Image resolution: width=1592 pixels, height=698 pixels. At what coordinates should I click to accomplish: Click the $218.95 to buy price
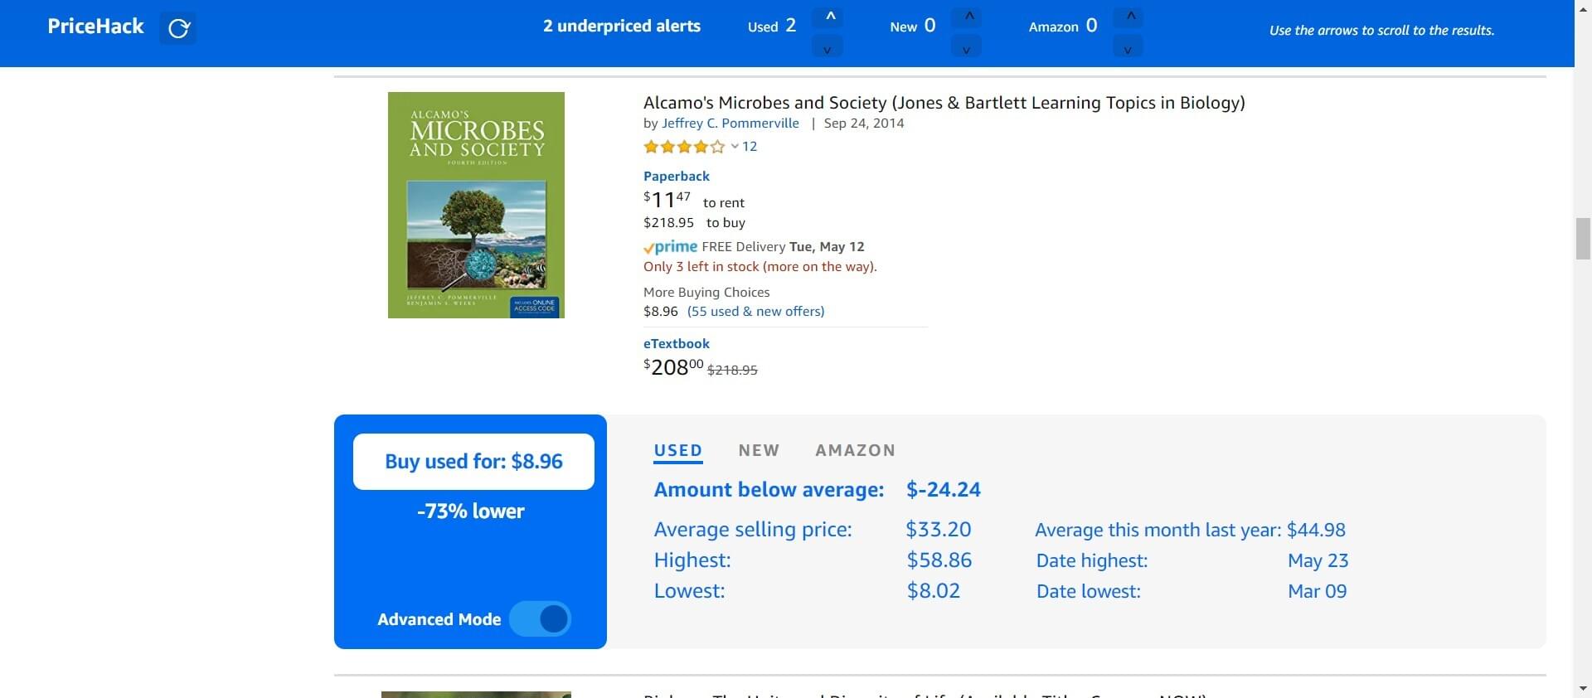coord(668,223)
